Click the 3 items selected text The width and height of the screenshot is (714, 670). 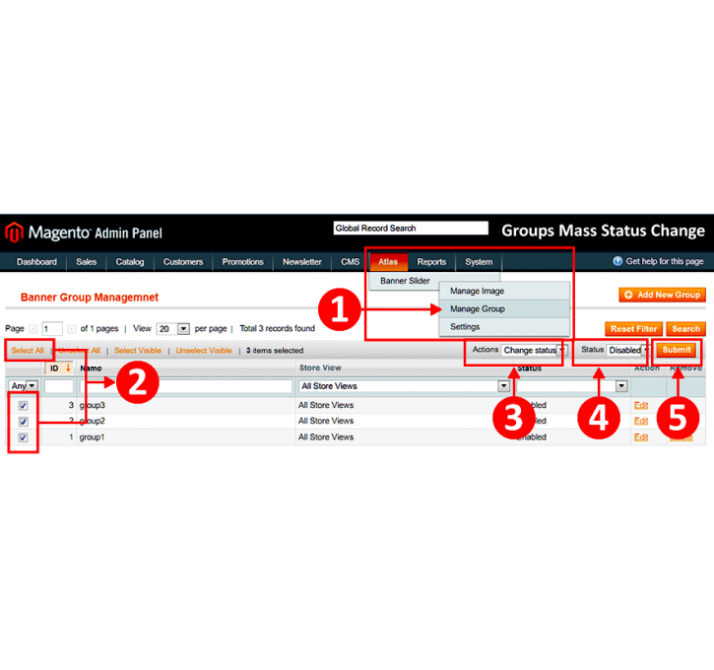(x=275, y=351)
